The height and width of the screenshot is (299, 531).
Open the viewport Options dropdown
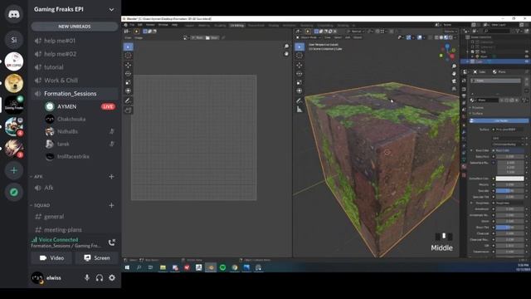point(450,32)
